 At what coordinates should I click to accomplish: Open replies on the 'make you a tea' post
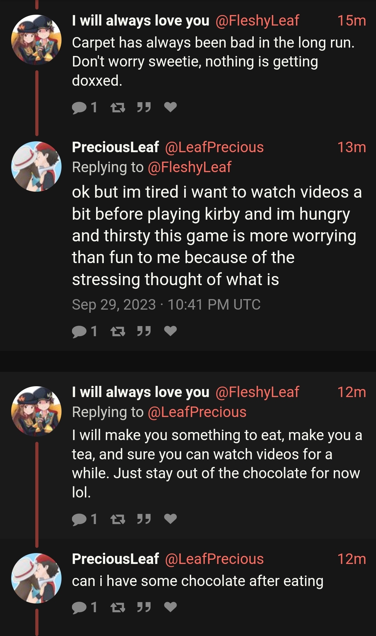[84, 519]
